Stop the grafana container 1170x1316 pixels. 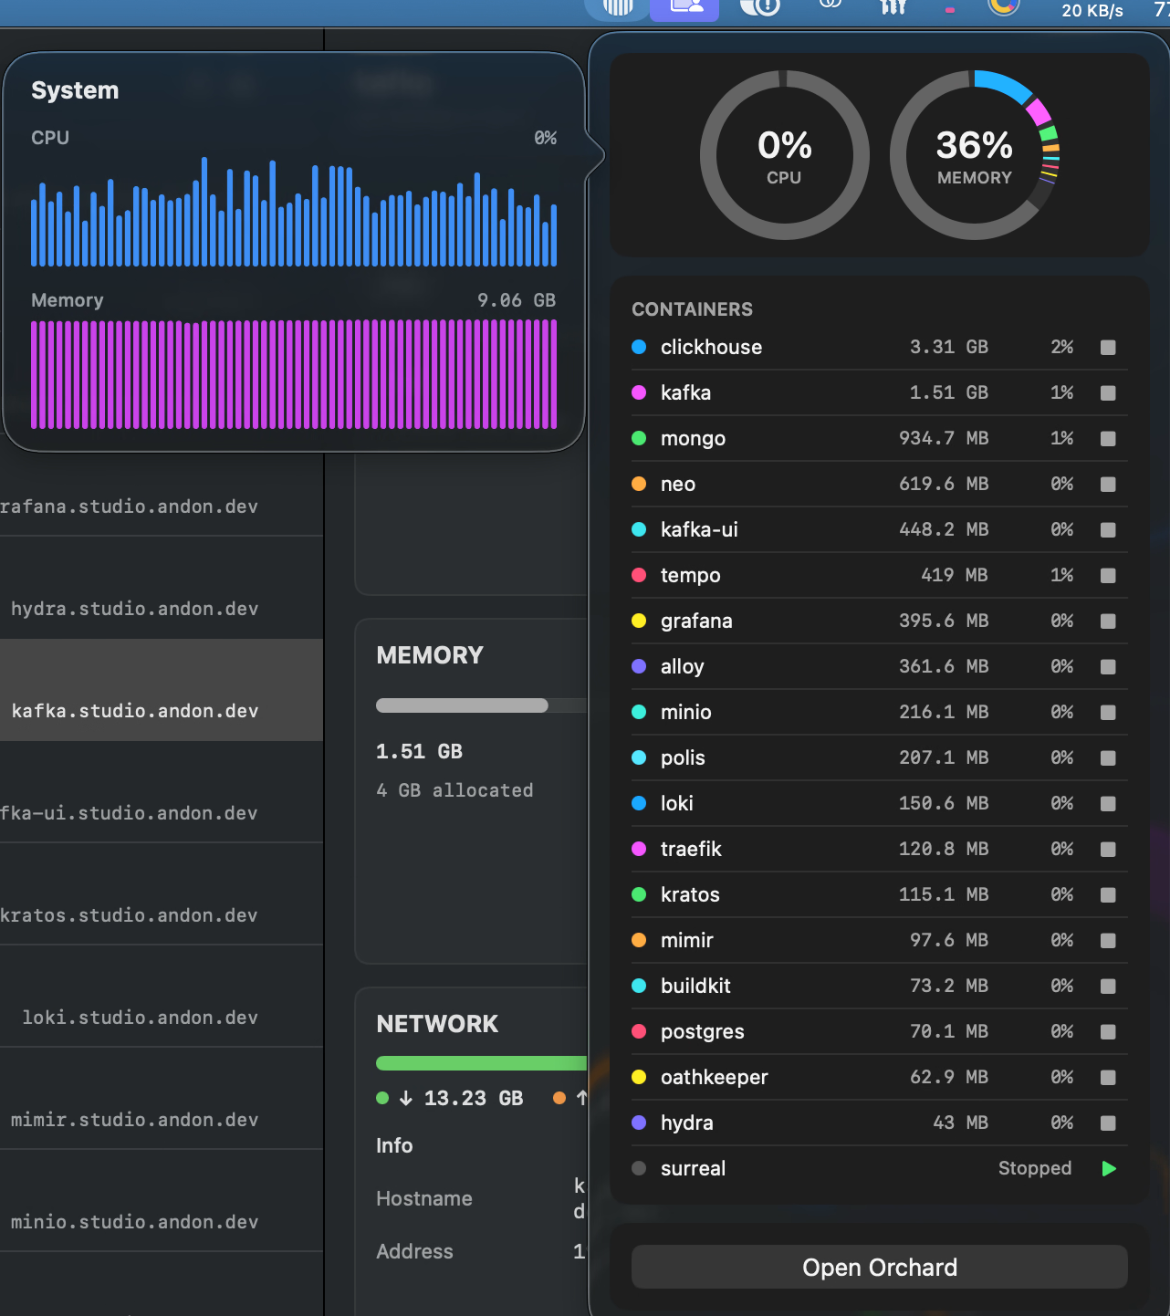(1108, 621)
